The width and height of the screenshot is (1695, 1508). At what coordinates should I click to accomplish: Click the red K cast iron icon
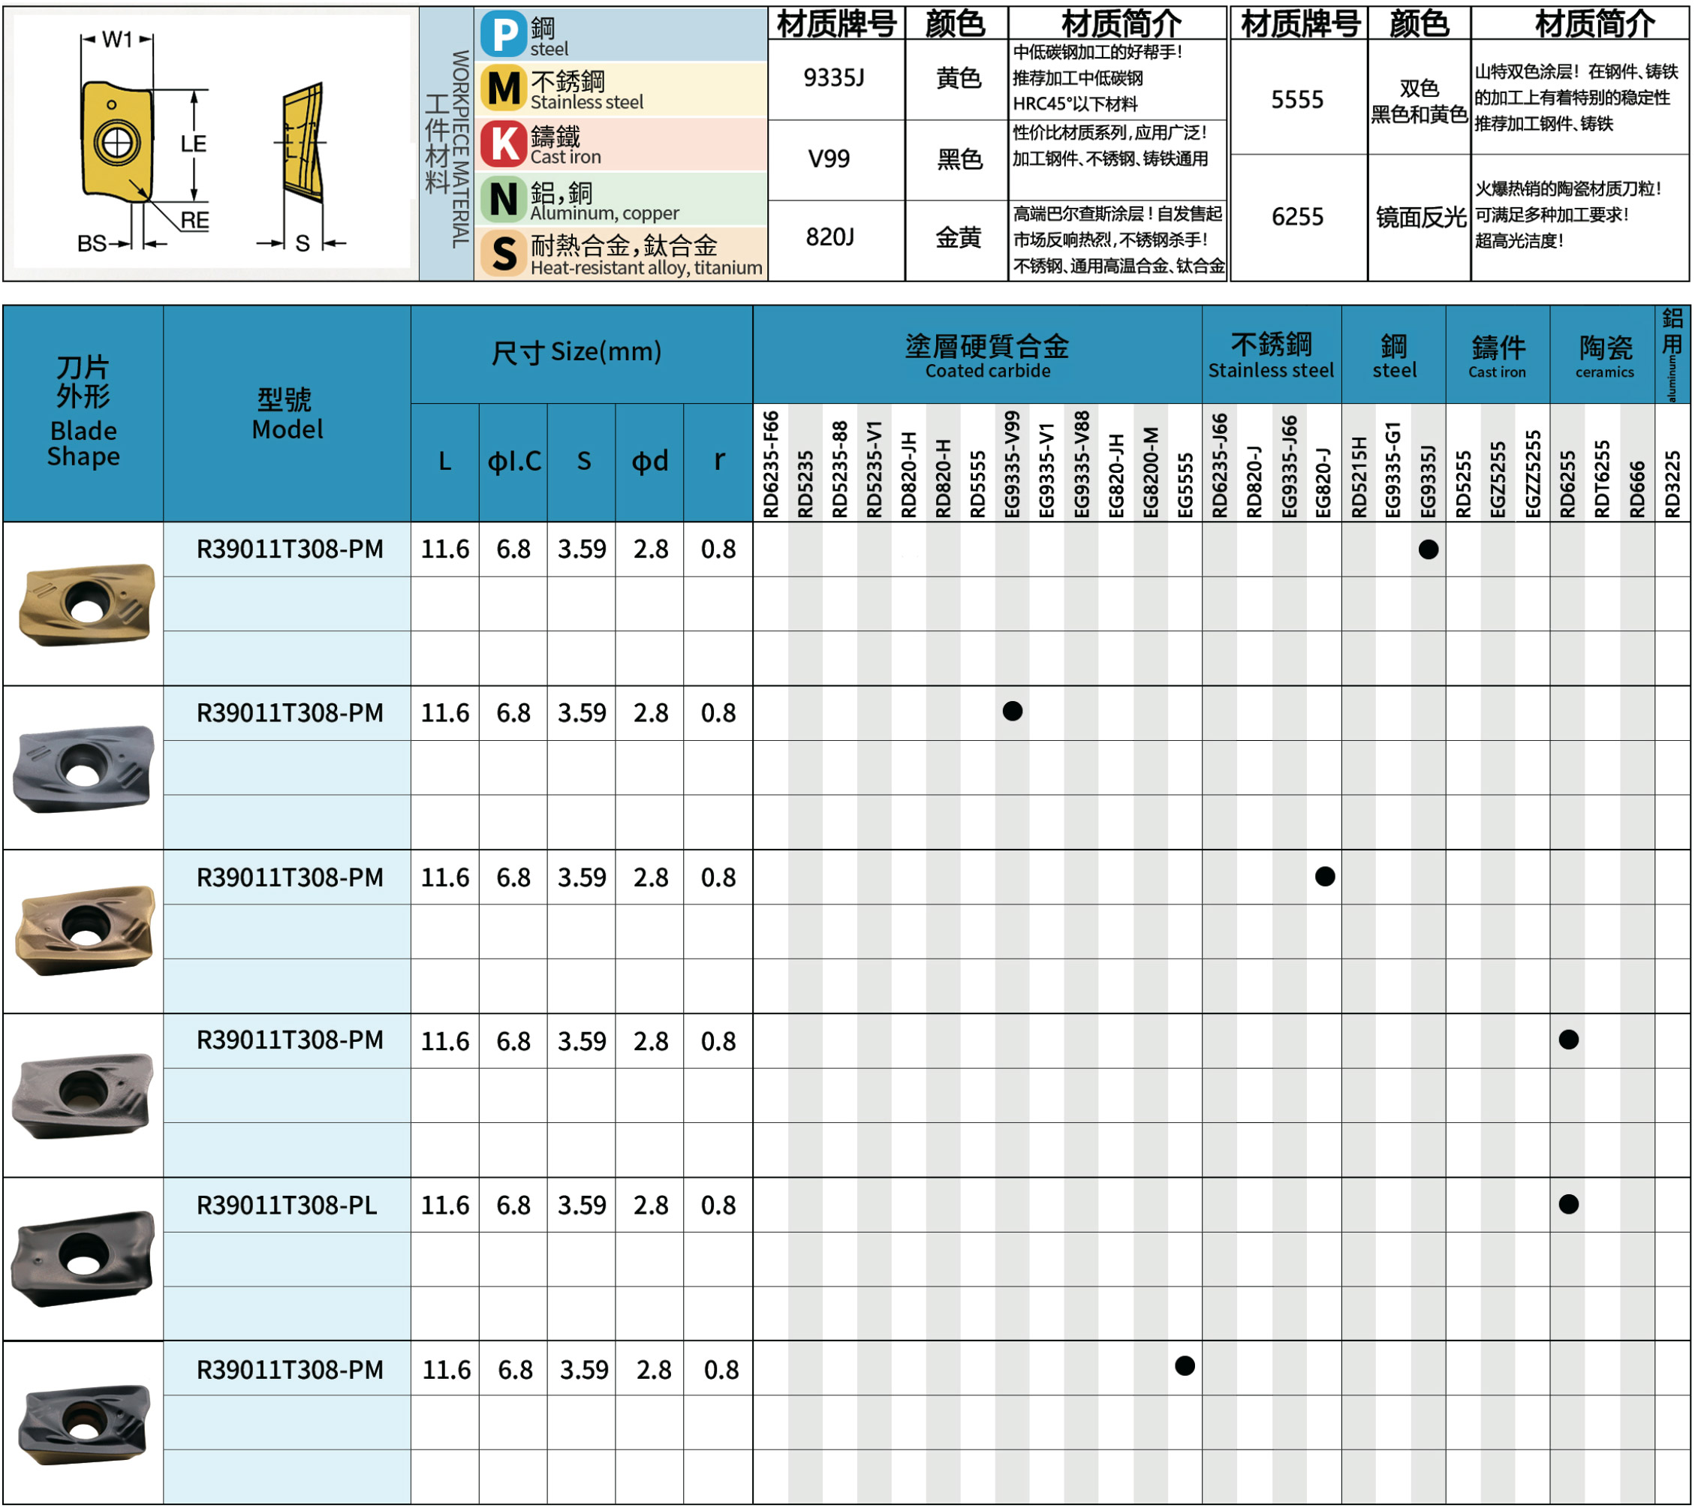tap(504, 143)
